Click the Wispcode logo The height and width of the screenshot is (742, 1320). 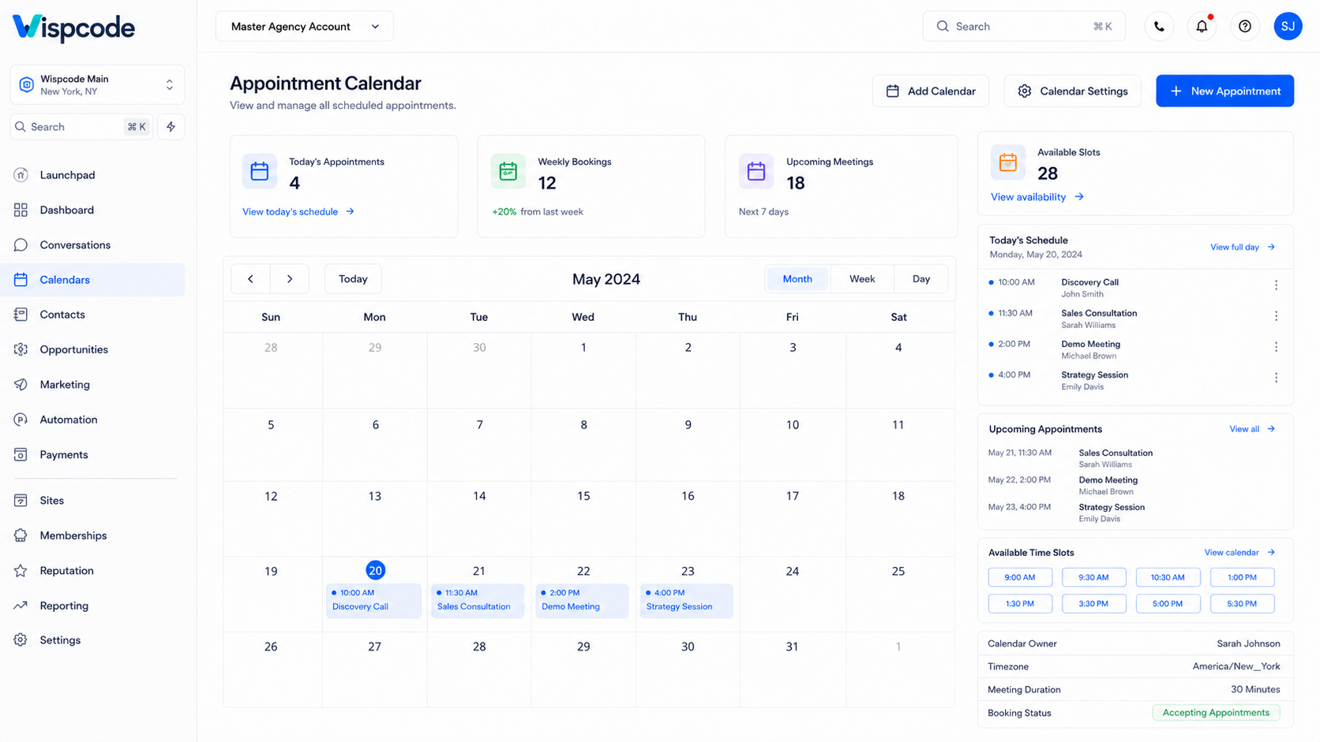click(x=73, y=28)
